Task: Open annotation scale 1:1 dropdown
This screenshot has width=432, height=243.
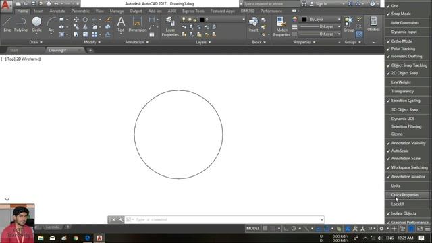Action: [372, 229]
